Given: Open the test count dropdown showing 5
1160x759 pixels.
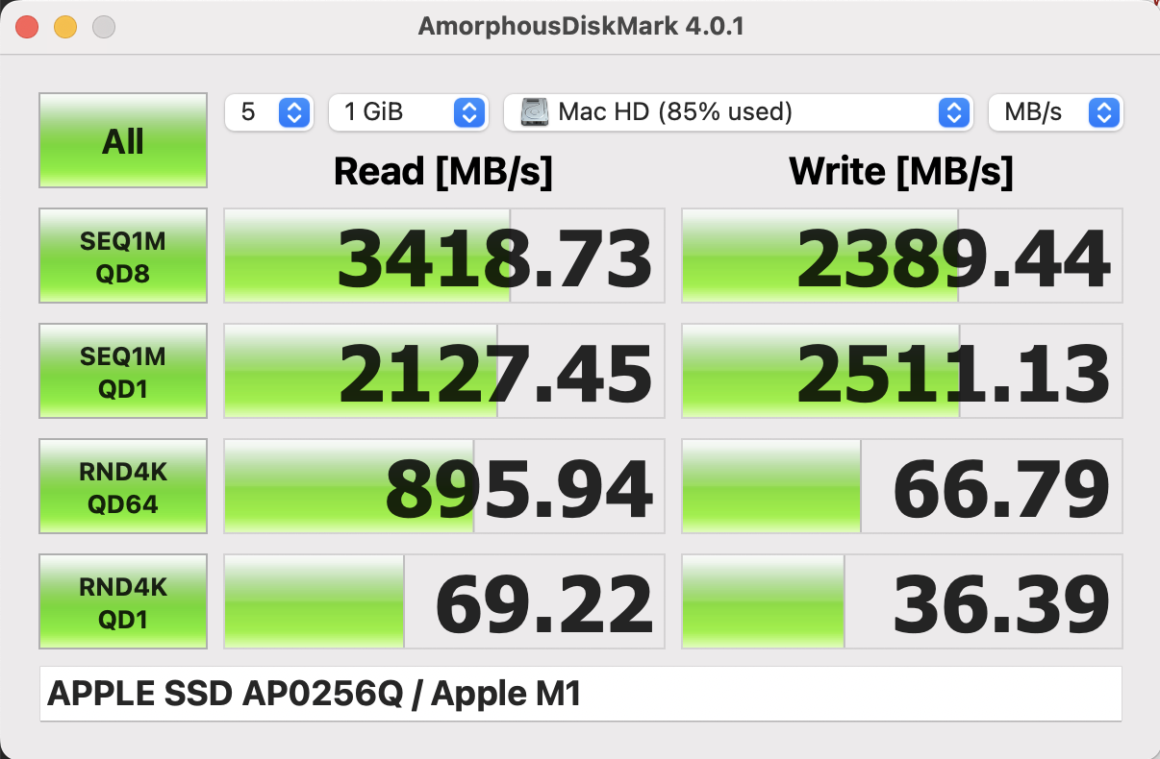Looking at the screenshot, I should click(x=268, y=112).
